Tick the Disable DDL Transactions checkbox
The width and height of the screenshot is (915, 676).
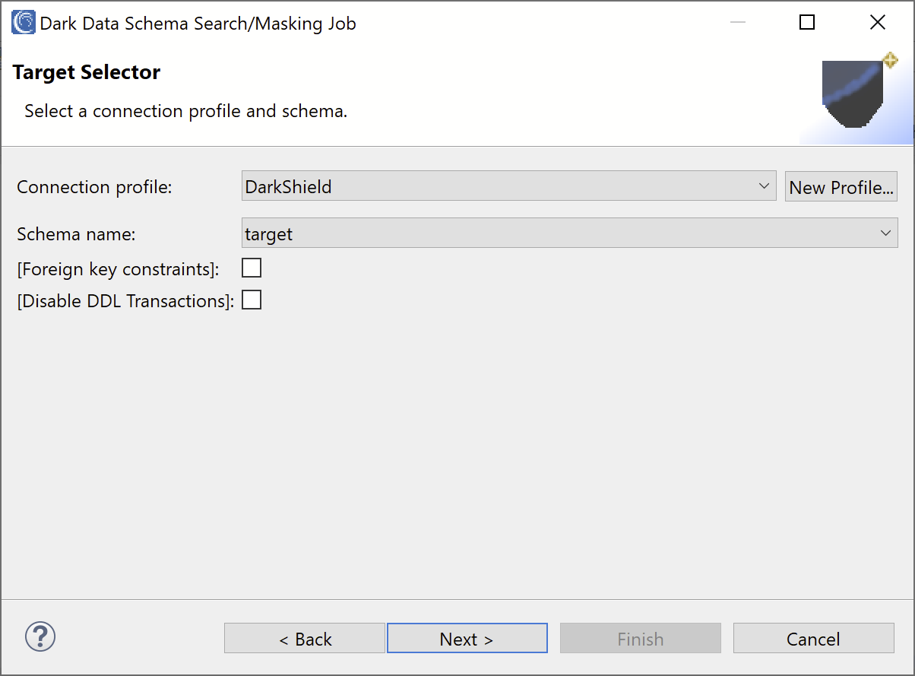click(252, 300)
